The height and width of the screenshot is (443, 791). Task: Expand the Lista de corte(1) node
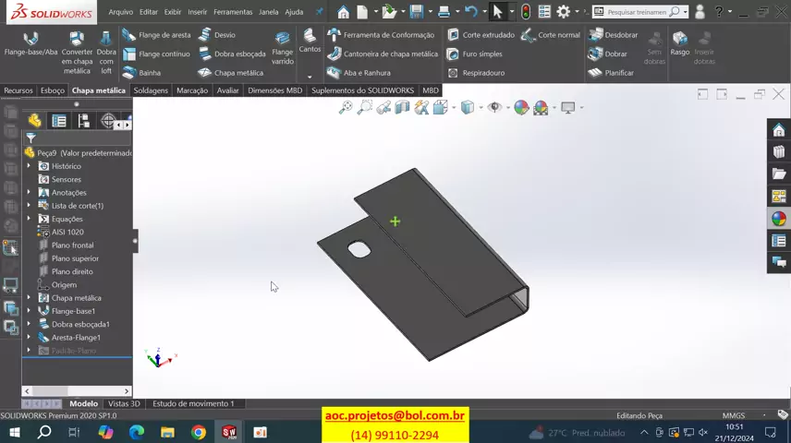pyautogui.click(x=29, y=206)
